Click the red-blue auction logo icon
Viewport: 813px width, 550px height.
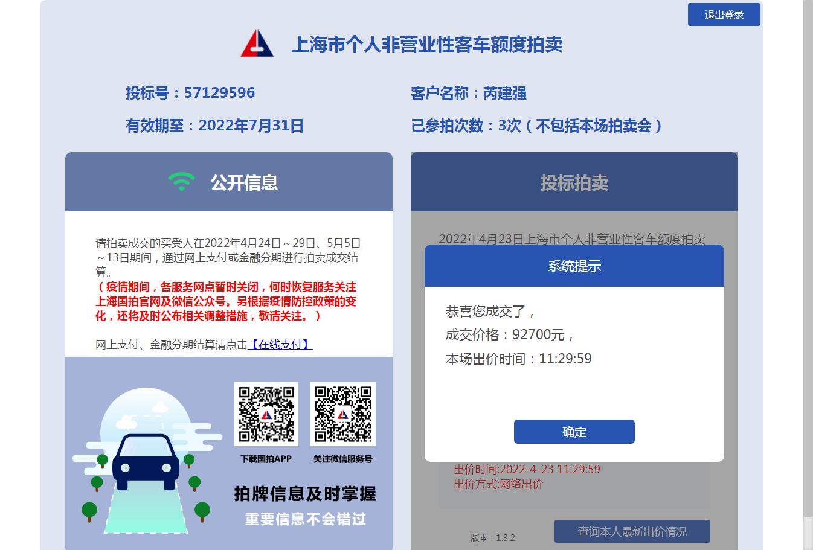click(257, 43)
